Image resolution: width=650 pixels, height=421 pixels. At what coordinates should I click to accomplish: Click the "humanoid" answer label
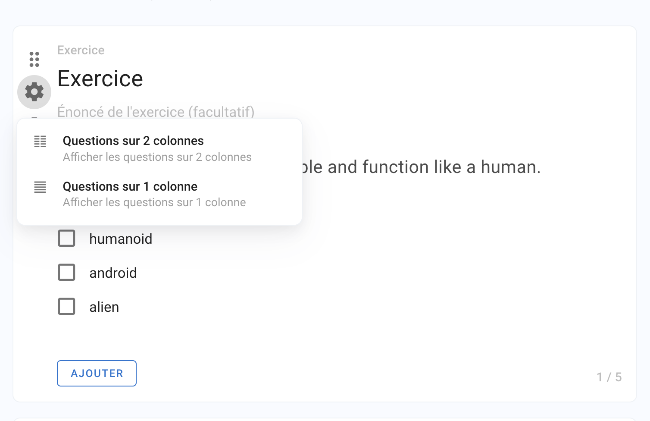coord(121,239)
